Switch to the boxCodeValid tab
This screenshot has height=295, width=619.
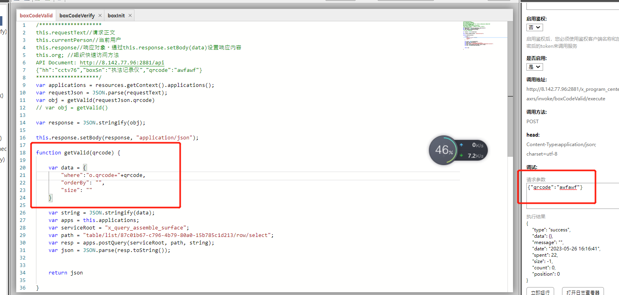36,15
